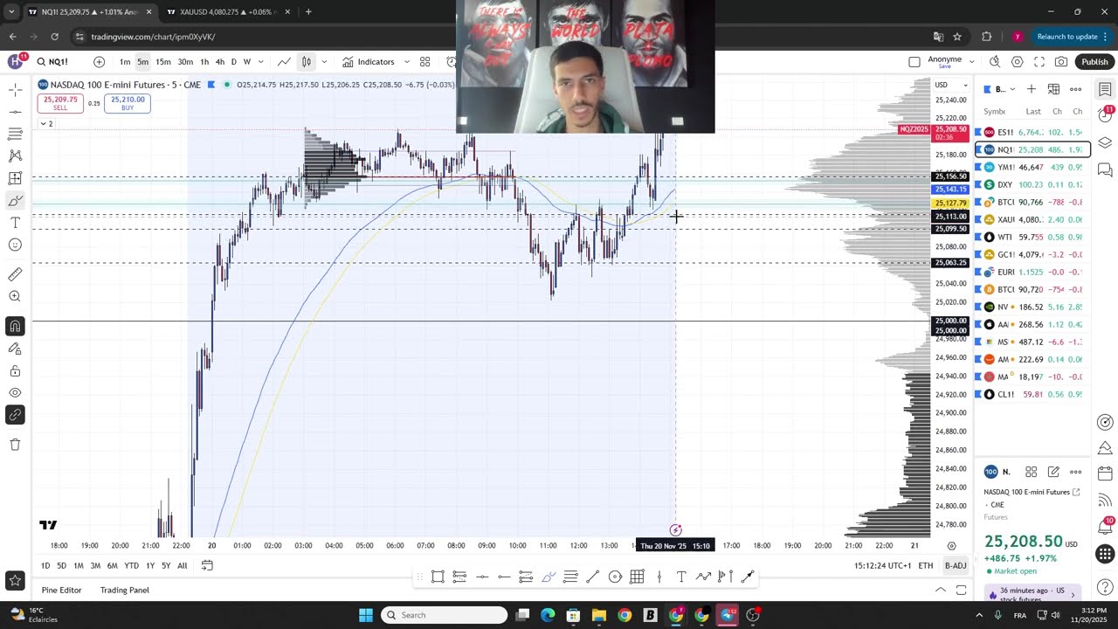Toggle the B-ADJ adjustment button
The height and width of the screenshot is (629, 1118).
pyautogui.click(x=956, y=566)
